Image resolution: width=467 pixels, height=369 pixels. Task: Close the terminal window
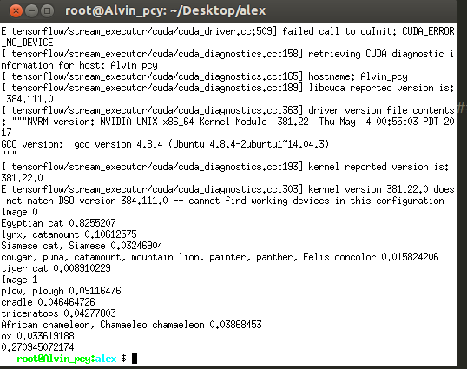pos(16,11)
